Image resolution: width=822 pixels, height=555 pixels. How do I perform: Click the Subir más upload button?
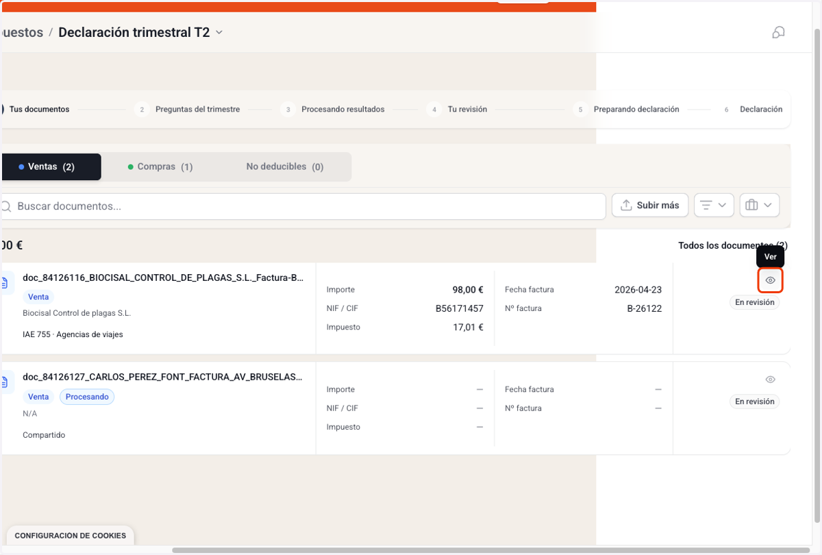pyautogui.click(x=650, y=205)
